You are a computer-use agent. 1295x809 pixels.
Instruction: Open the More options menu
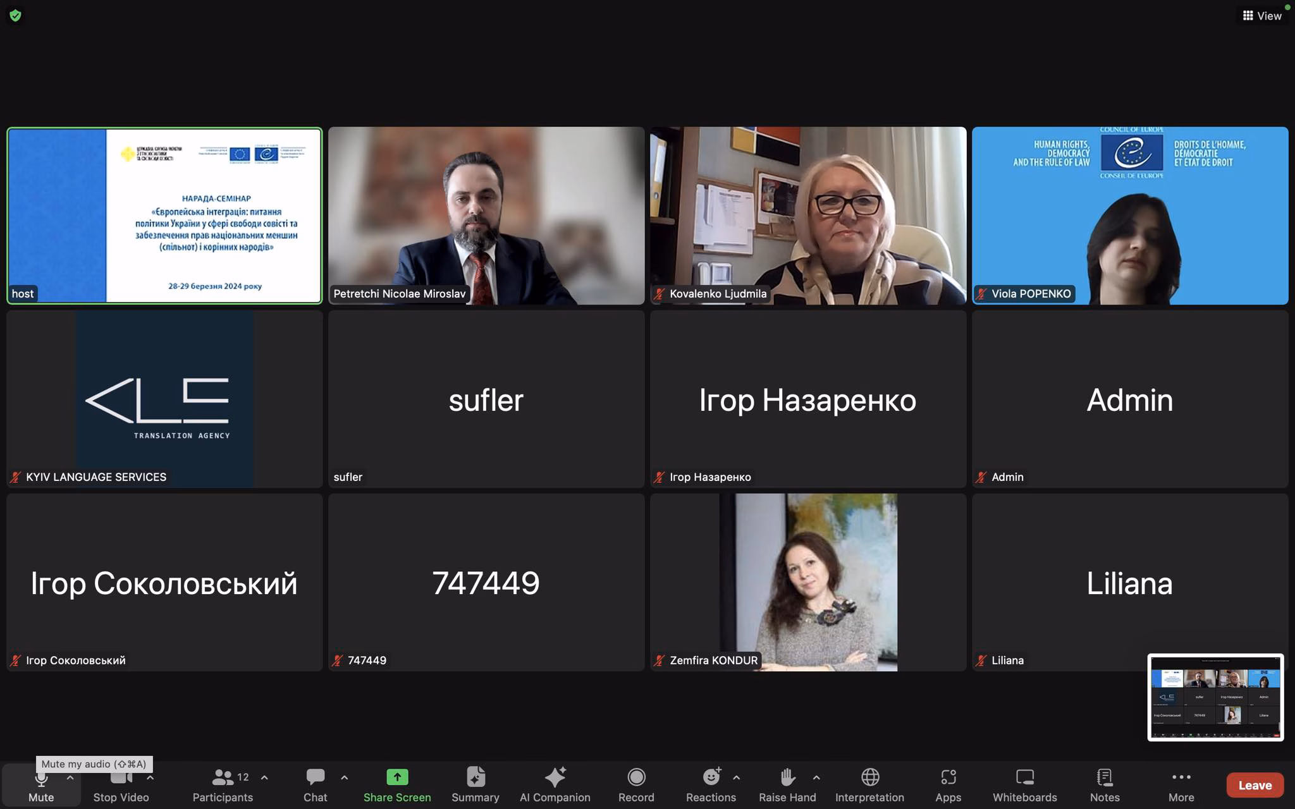(1181, 784)
